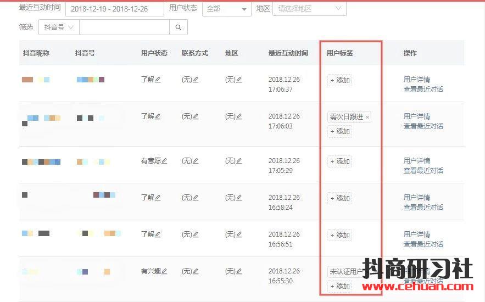Add a tag to the first user row
This screenshot has width=485, height=302.
click(x=339, y=80)
